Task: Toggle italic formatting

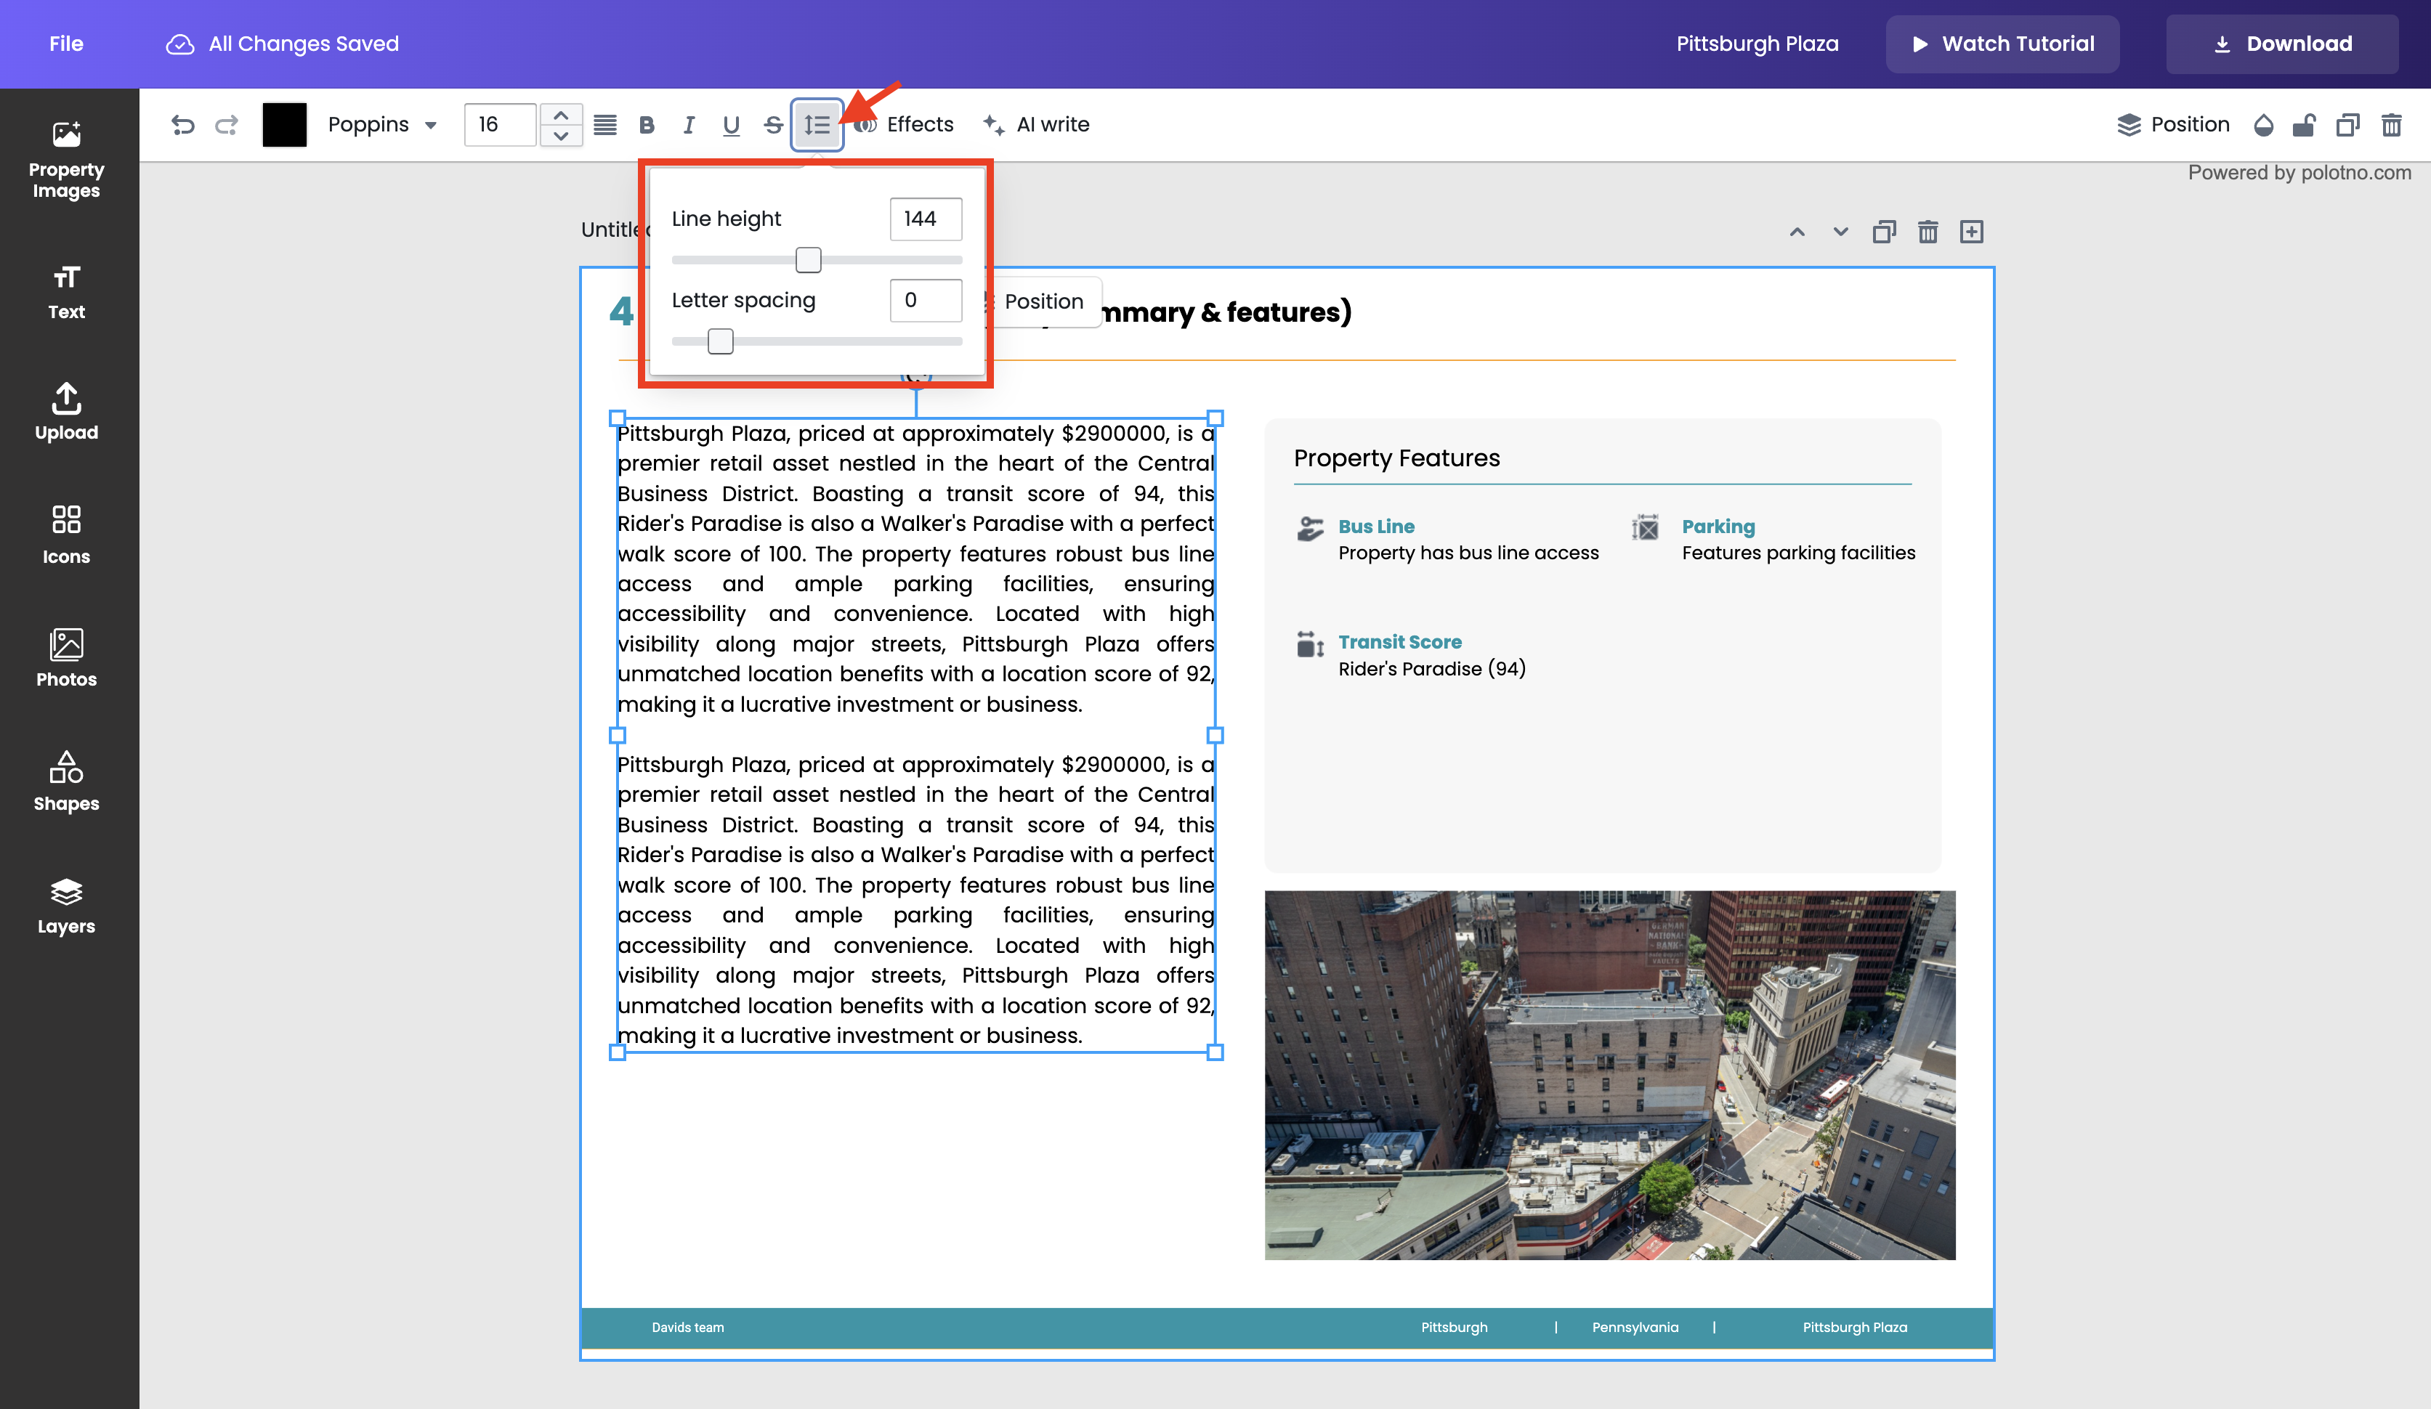Action: pyautogui.click(x=689, y=124)
